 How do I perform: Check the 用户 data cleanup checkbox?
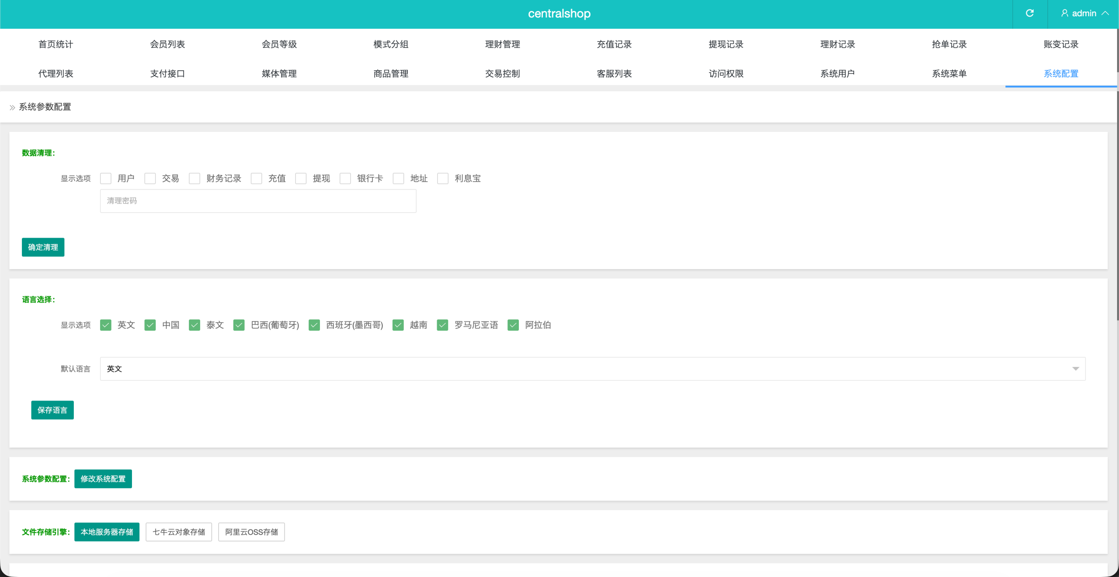point(106,178)
